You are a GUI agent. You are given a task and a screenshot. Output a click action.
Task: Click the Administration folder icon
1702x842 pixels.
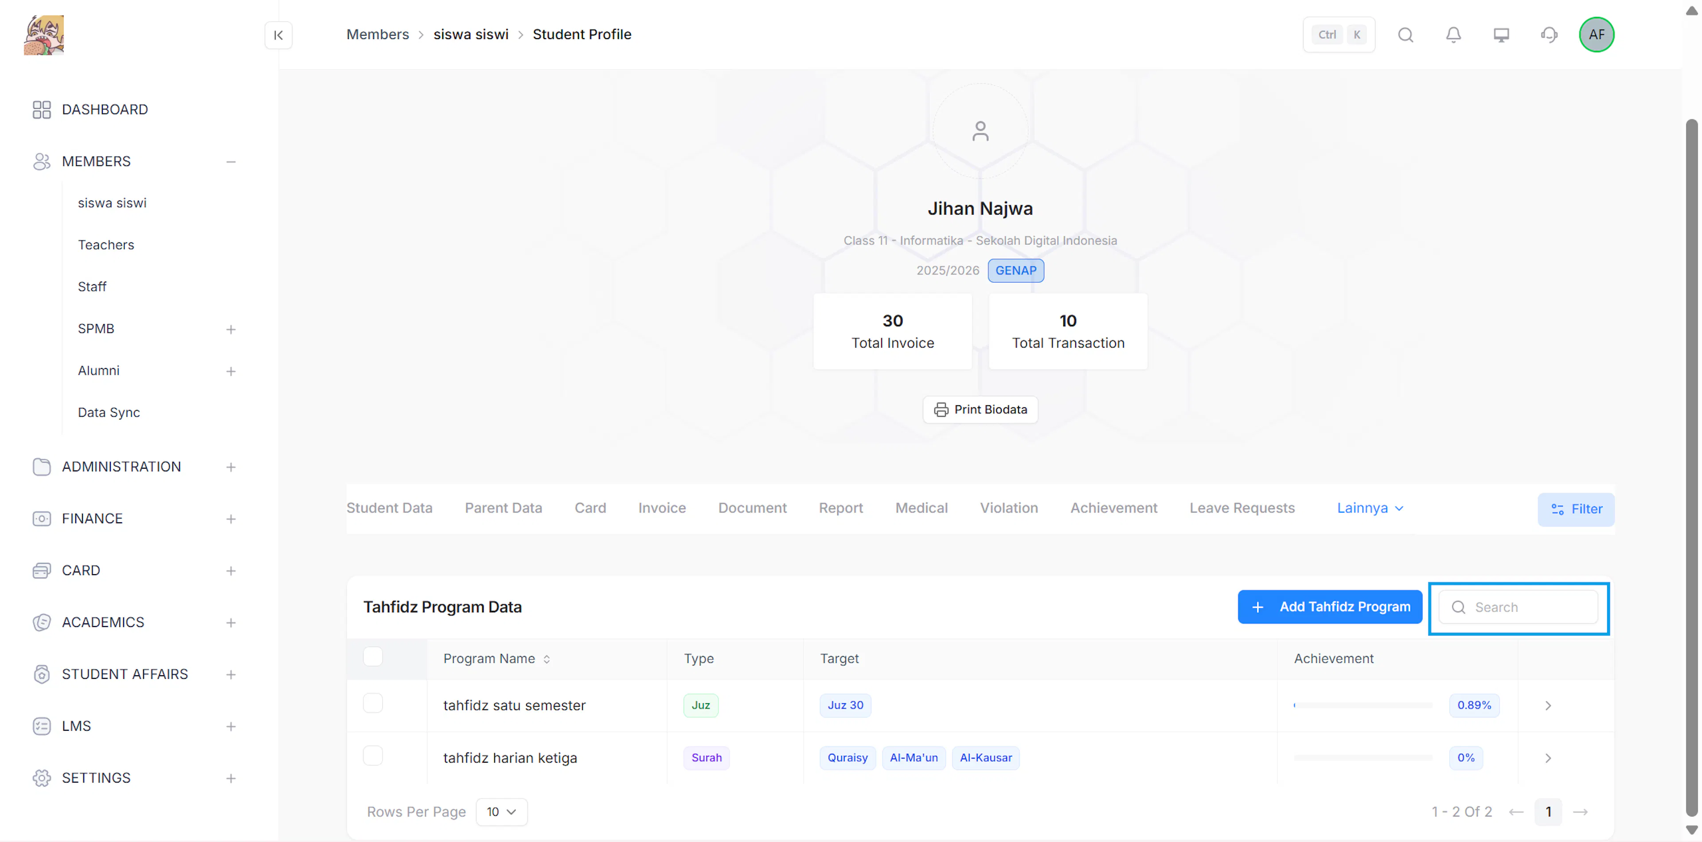(x=42, y=466)
